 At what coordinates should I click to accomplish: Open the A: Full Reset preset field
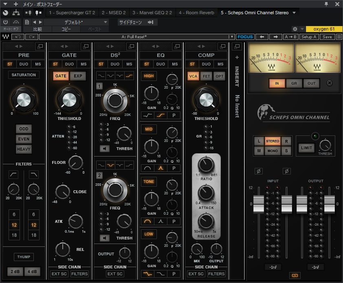click(134, 37)
